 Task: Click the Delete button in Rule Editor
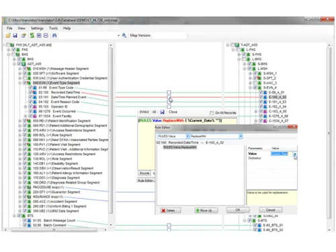(x=170, y=210)
